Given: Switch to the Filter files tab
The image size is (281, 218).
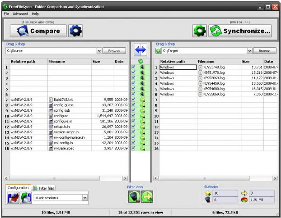Looking at the screenshot, I should tap(44, 188).
